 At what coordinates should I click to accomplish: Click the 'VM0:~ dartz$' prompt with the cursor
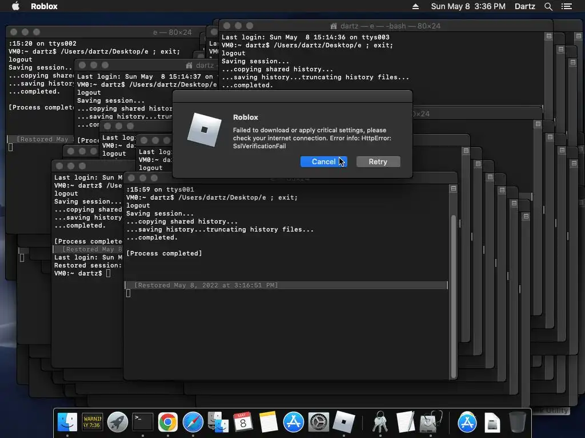(78, 273)
